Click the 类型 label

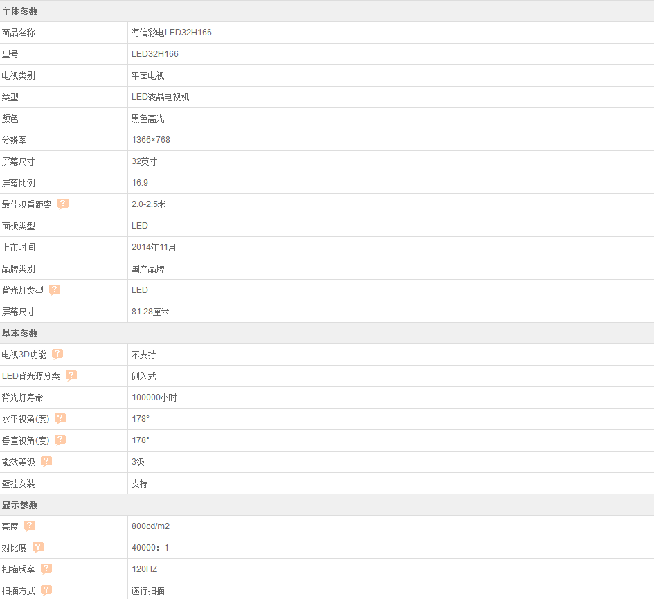10,97
